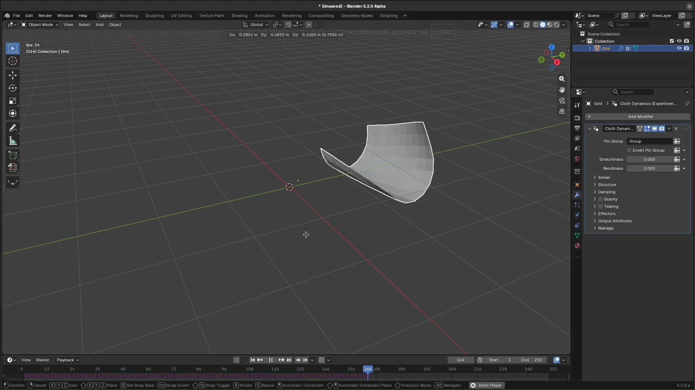Remove the Cloth Dynamics modifier

pos(676,129)
